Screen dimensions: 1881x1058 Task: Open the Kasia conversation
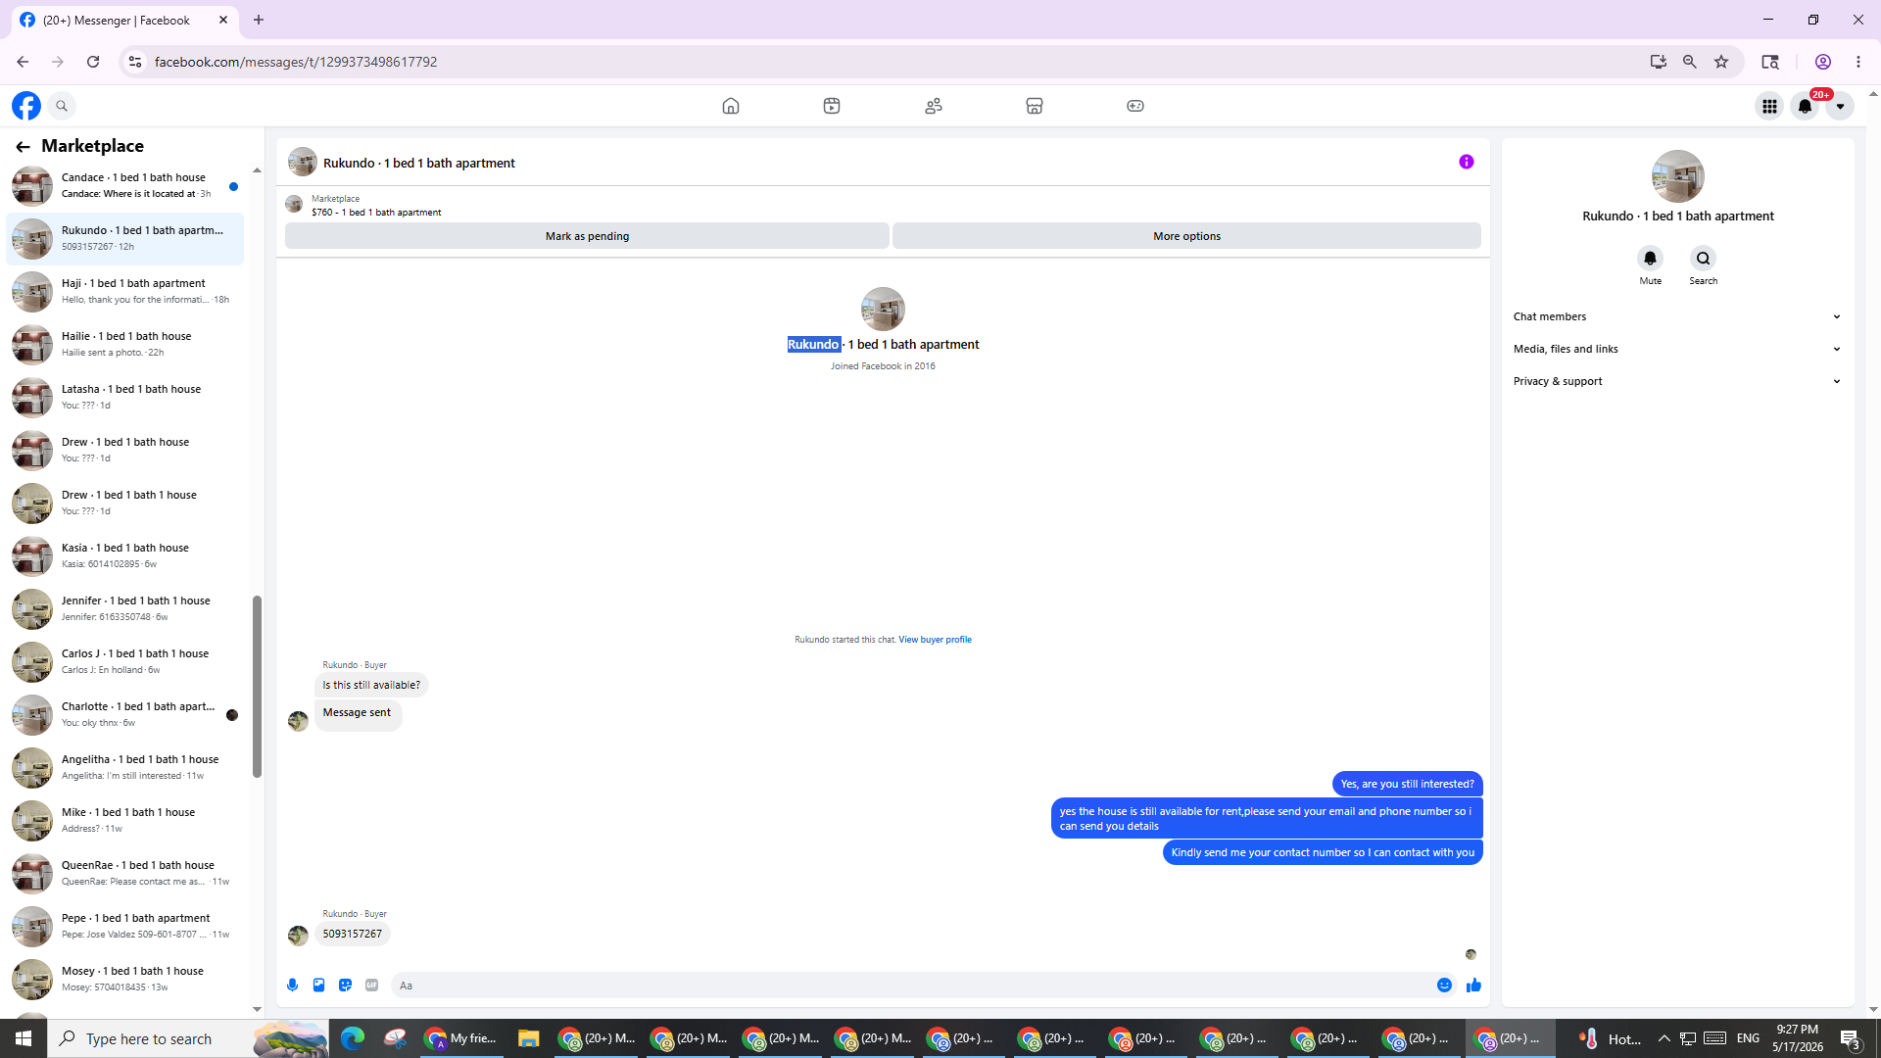pos(125,555)
